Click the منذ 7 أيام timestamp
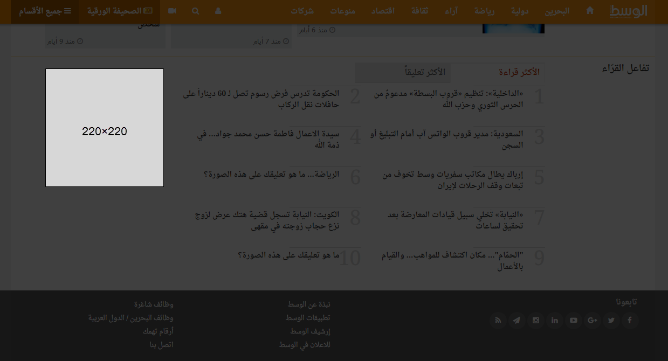 pyautogui.click(x=272, y=41)
